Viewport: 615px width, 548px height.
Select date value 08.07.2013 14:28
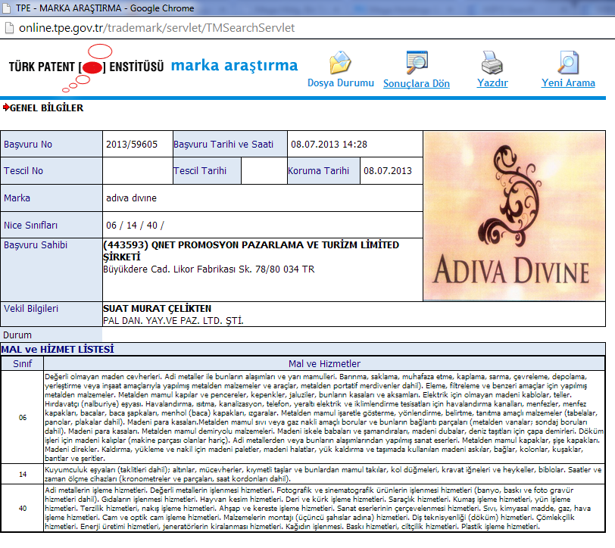329,145
